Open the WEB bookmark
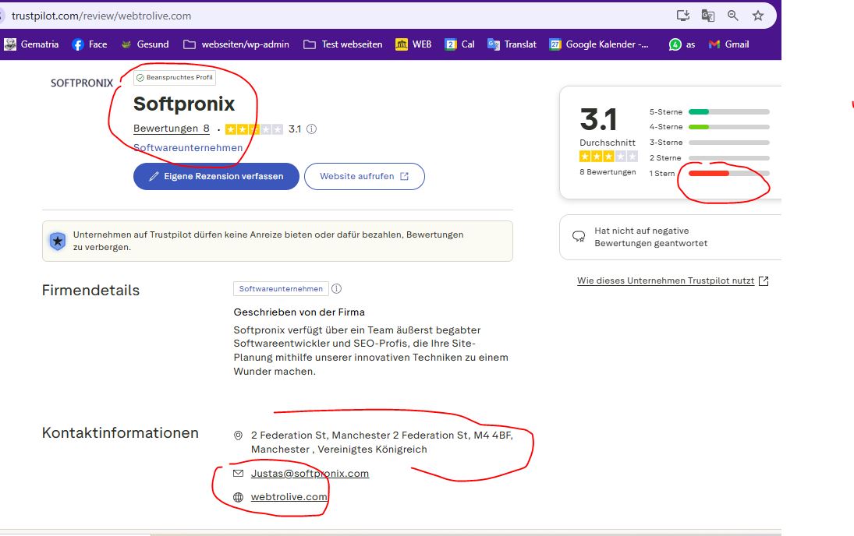This screenshot has height=536, width=854. click(413, 44)
